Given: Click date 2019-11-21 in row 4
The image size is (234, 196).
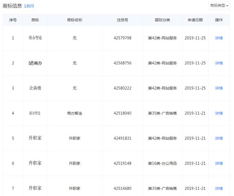Looking at the screenshot, I should coord(195,113).
